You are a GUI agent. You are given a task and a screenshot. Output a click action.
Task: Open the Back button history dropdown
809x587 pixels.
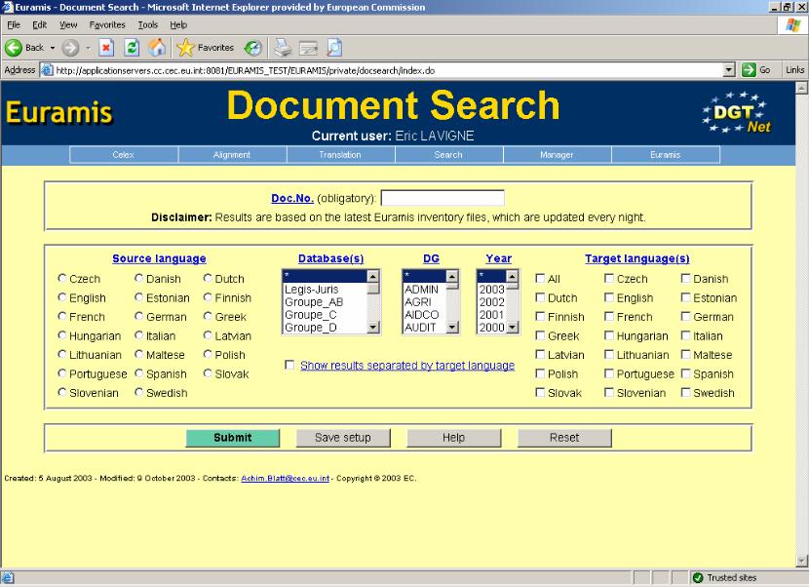53,48
